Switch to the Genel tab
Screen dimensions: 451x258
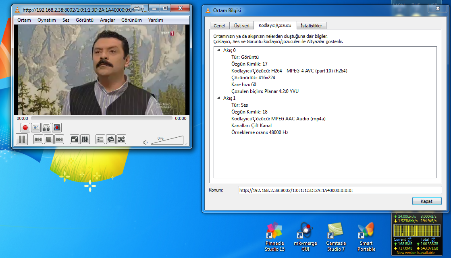(219, 25)
